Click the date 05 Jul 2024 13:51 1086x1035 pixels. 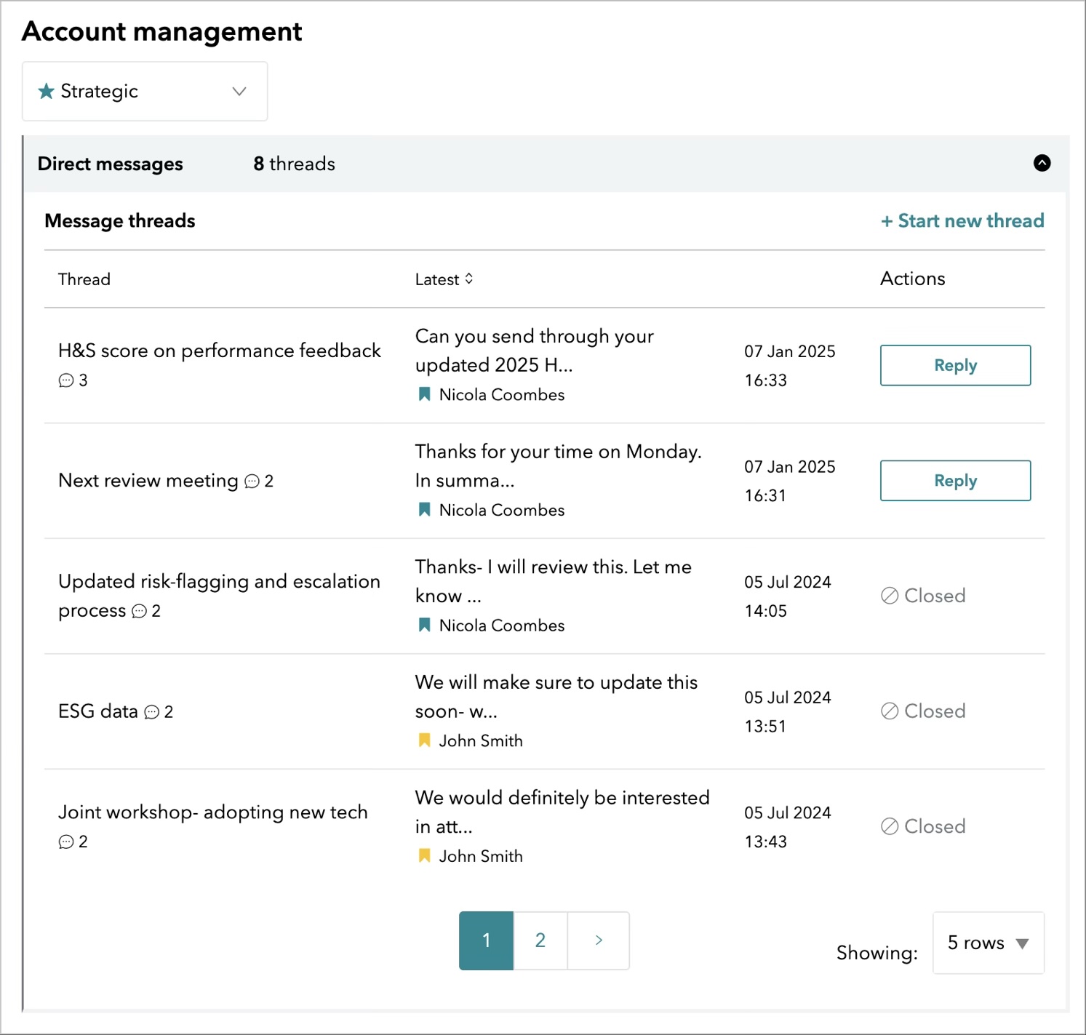coord(788,711)
